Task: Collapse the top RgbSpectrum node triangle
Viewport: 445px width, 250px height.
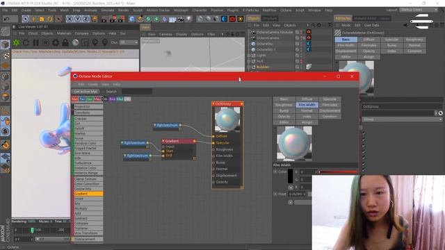Action: (154, 125)
